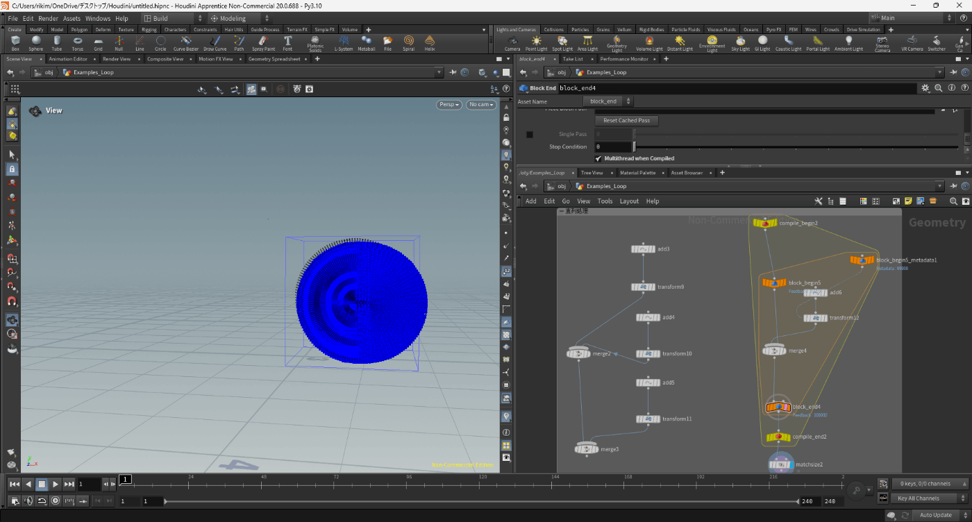Toggle pin on the viewport pane path
972x522 pixels.
pyautogui.click(x=453, y=72)
